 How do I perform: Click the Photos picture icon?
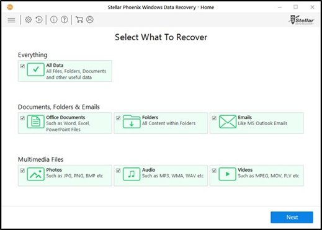(x=35, y=174)
